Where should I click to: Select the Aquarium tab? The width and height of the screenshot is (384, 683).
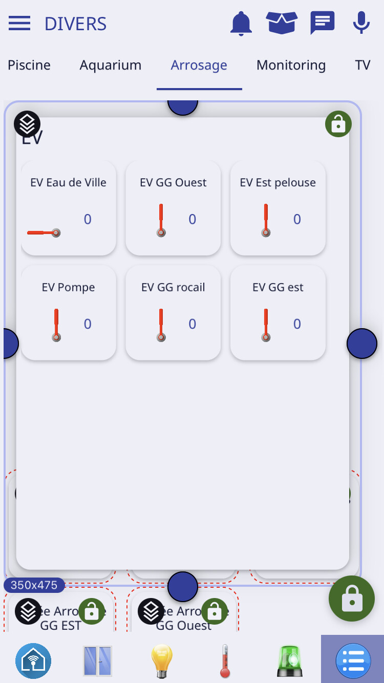click(x=111, y=66)
